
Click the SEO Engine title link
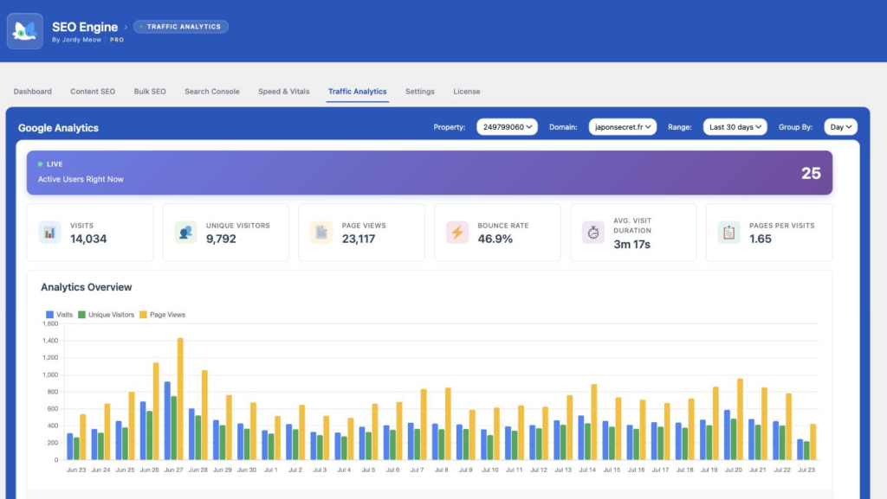[x=85, y=27]
